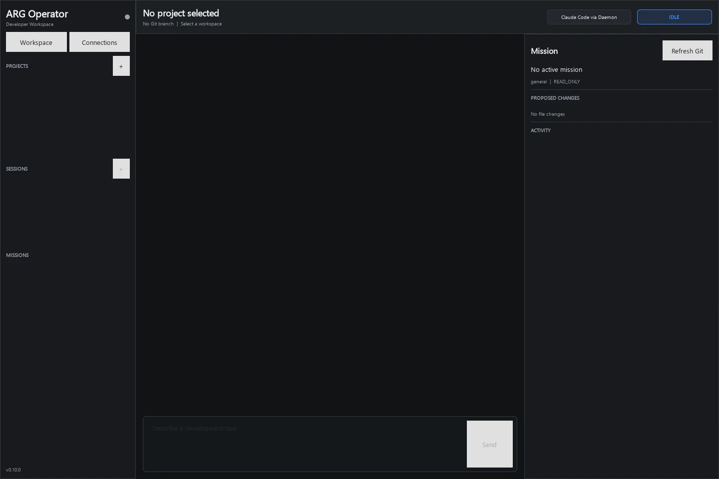The width and height of the screenshot is (719, 479).
Task: Switch to the Workspace tab
Action: tap(36, 42)
